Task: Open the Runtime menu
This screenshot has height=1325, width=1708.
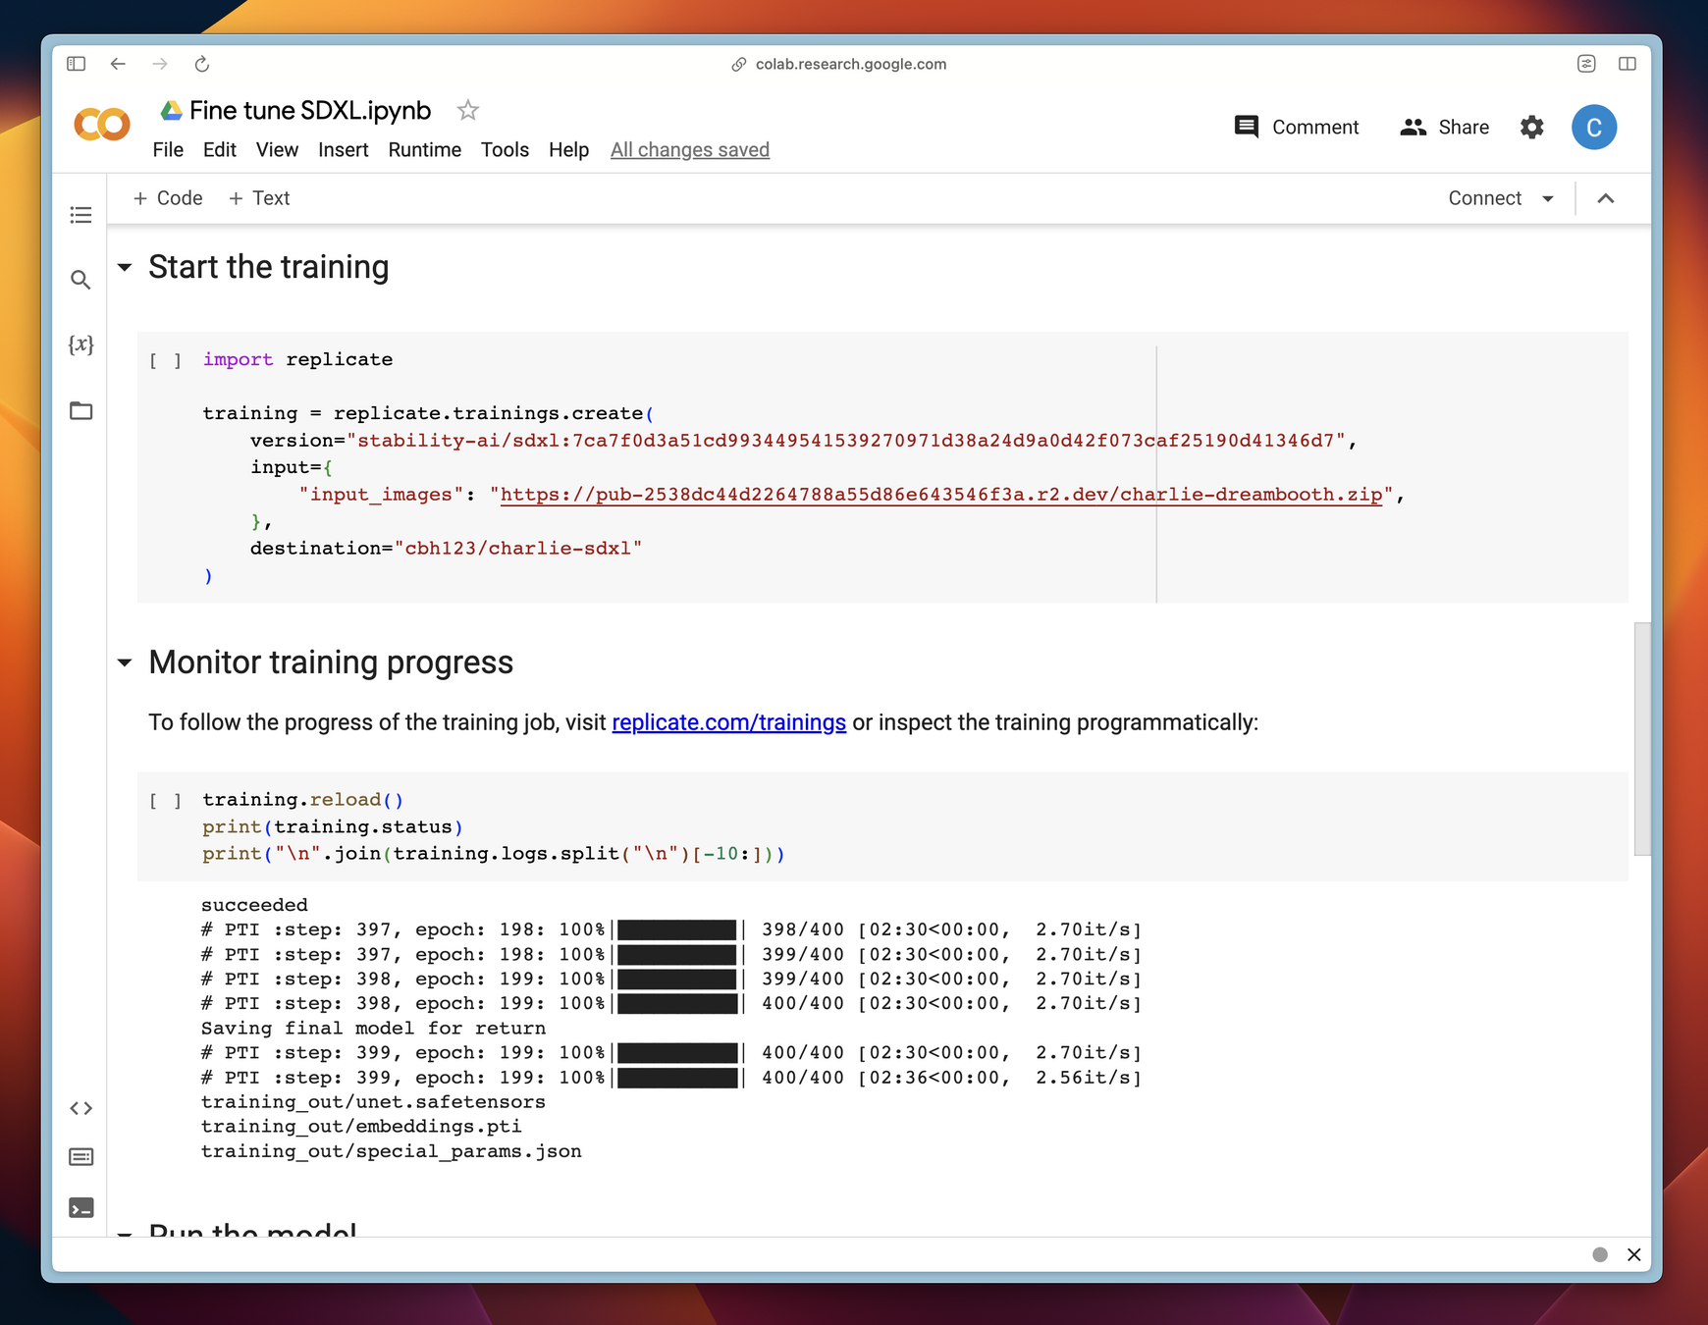Action: tap(425, 150)
